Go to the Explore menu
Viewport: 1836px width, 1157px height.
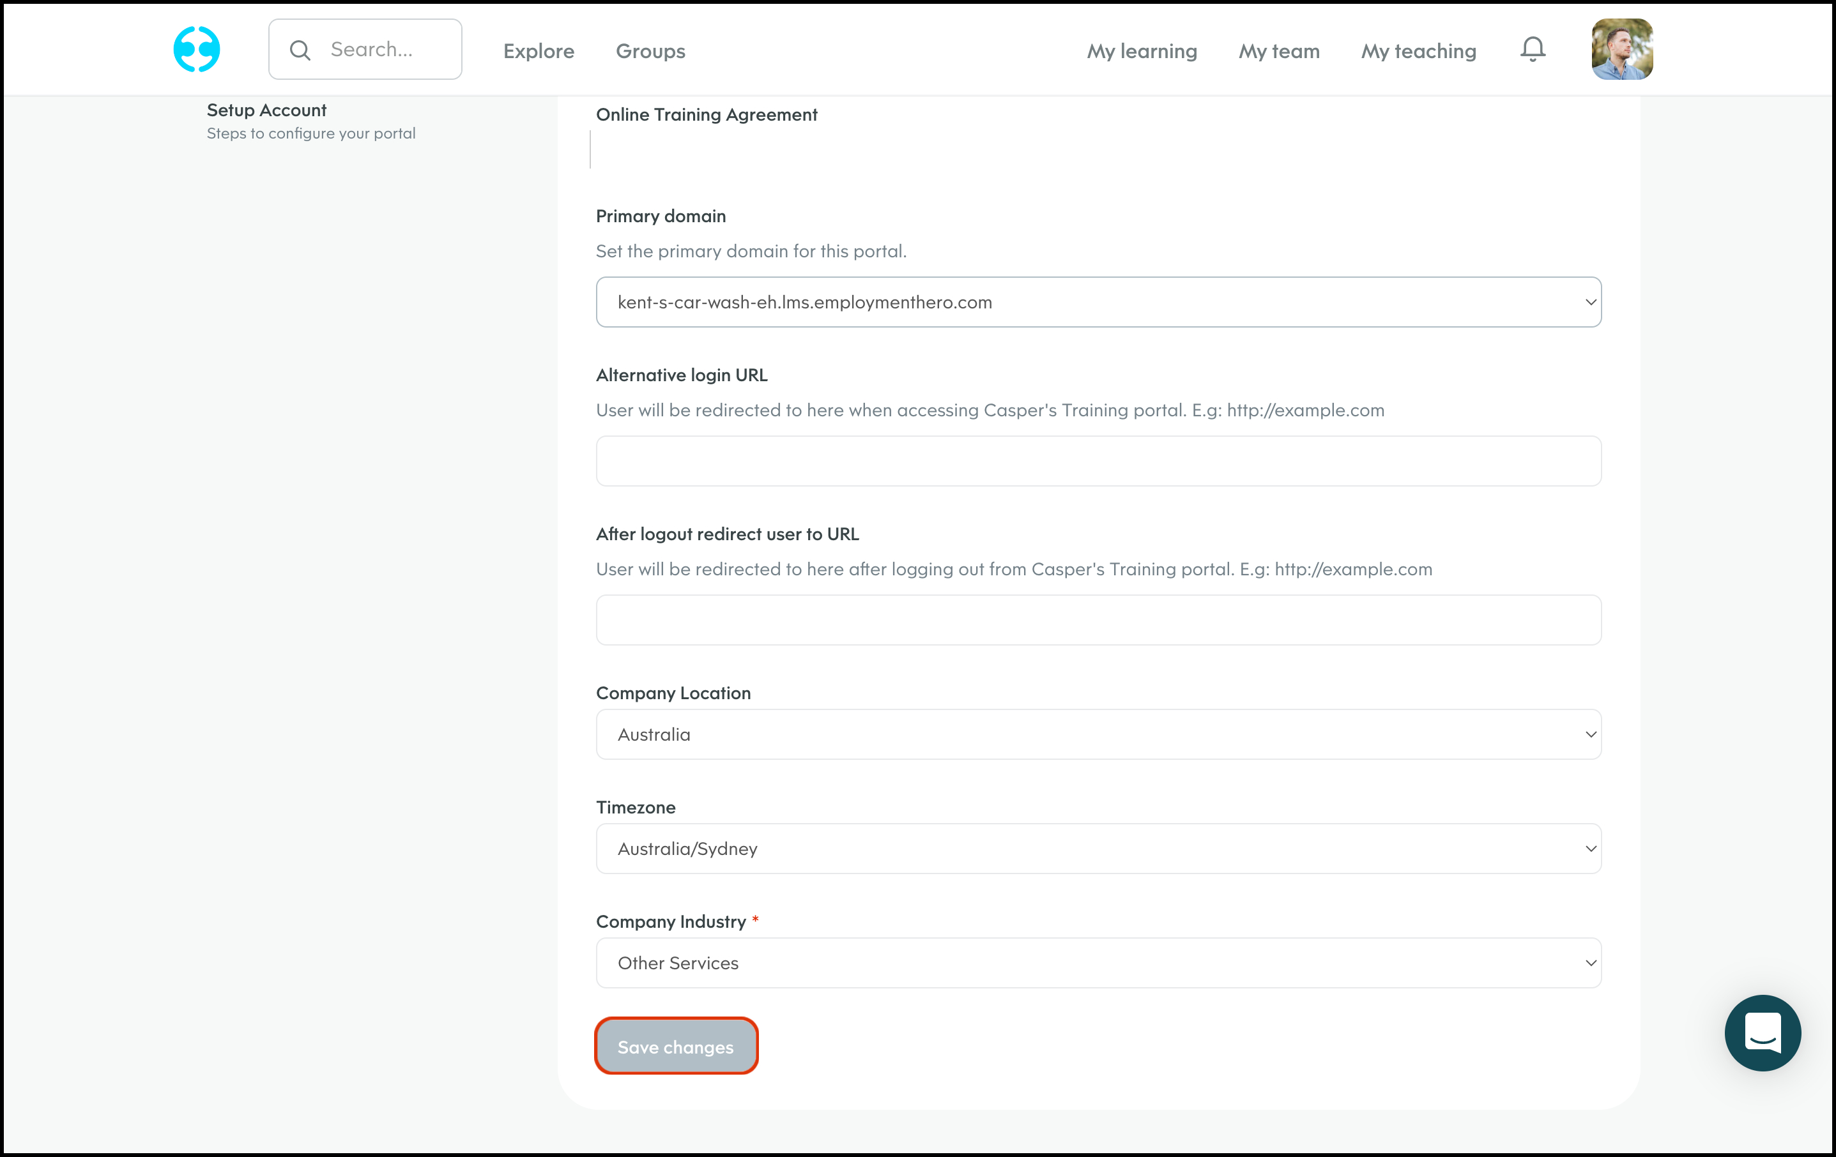[x=539, y=51]
